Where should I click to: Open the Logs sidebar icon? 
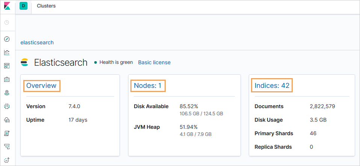click(x=7, y=133)
